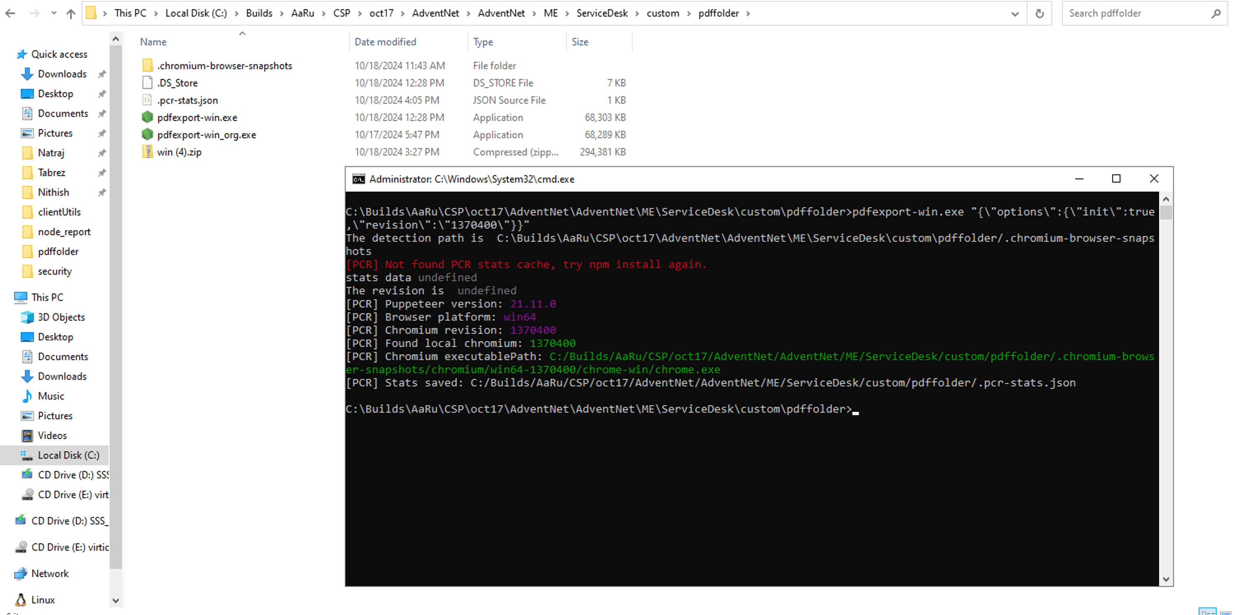Click the pin icon beside Downloads

coord(102,74)
